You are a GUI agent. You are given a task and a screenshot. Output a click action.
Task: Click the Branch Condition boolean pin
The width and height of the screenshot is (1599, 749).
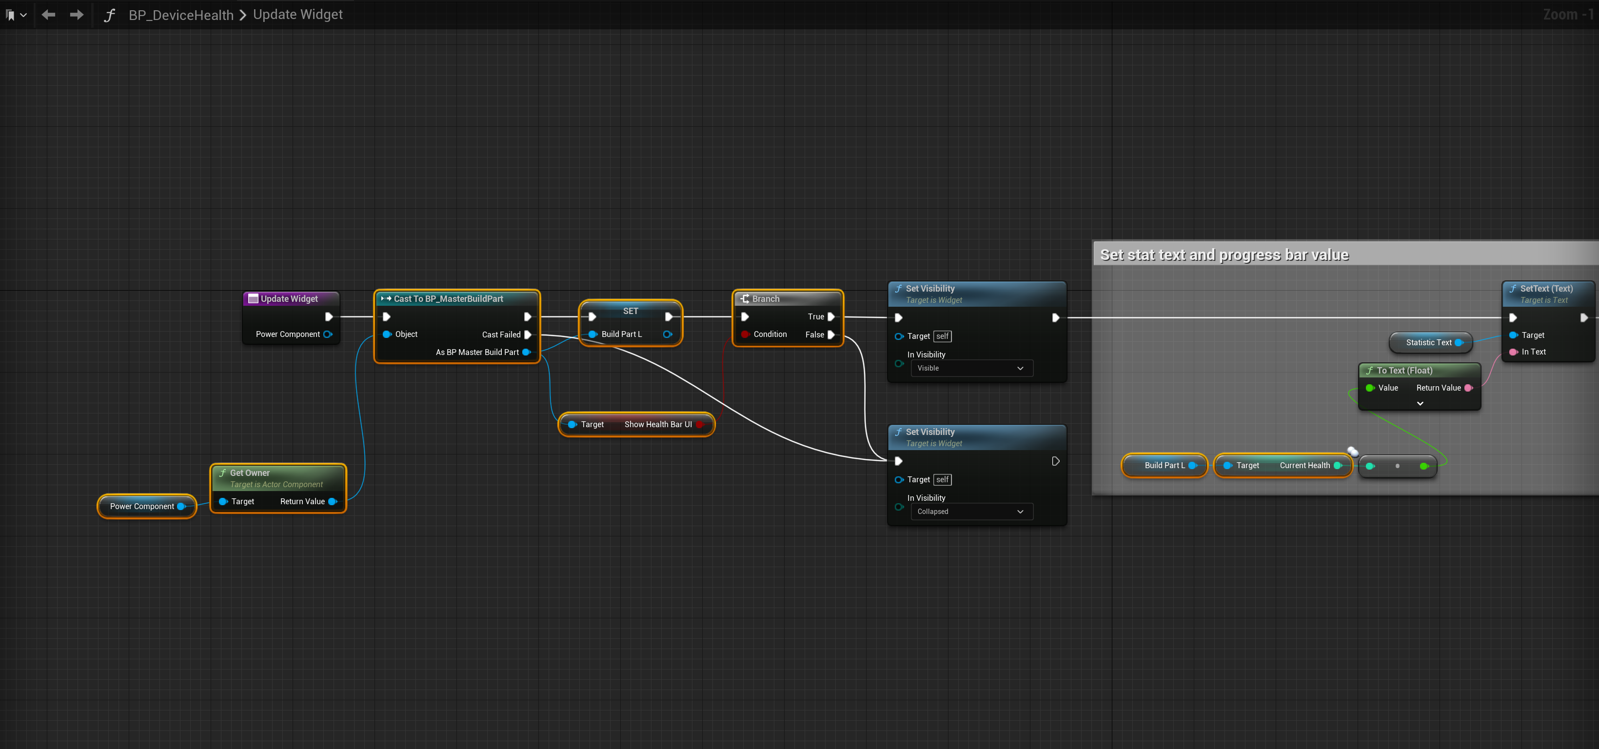pyautogui.click(x=744, y=335)
